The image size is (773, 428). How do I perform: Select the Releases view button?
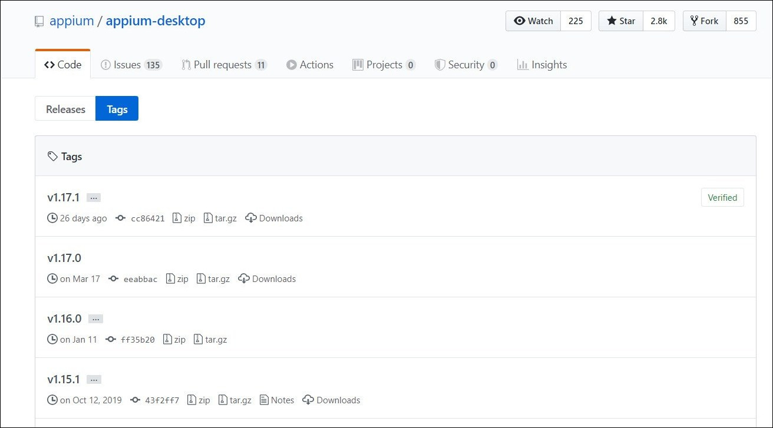coord(65,109)
